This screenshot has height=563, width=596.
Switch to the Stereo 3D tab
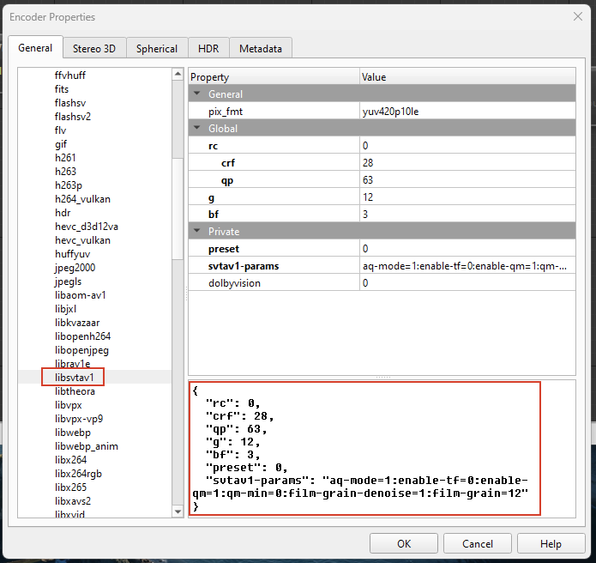click(93, 49)
